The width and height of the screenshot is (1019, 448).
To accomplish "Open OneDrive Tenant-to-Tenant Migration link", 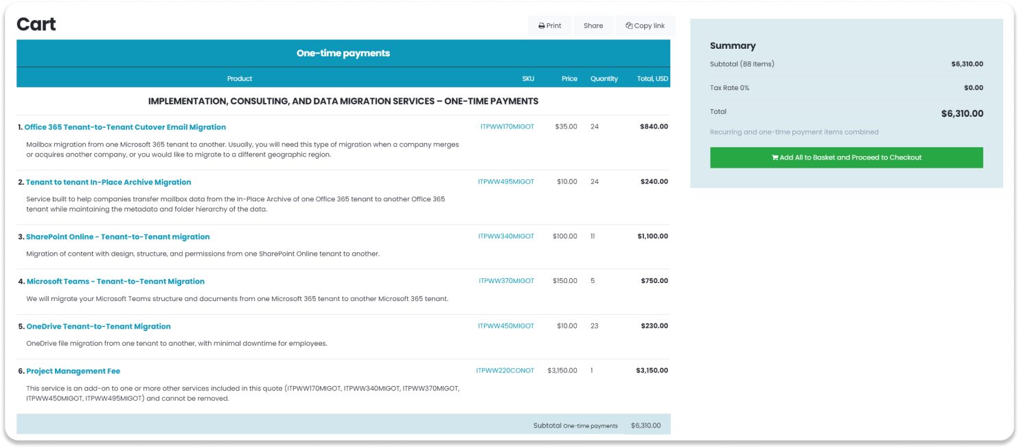I will (x=98, y=326).
